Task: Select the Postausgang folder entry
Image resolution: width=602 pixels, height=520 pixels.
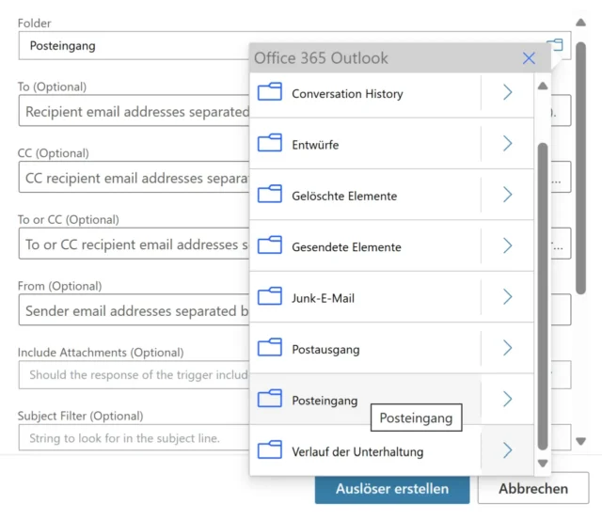Action: (x=325, y=349)
